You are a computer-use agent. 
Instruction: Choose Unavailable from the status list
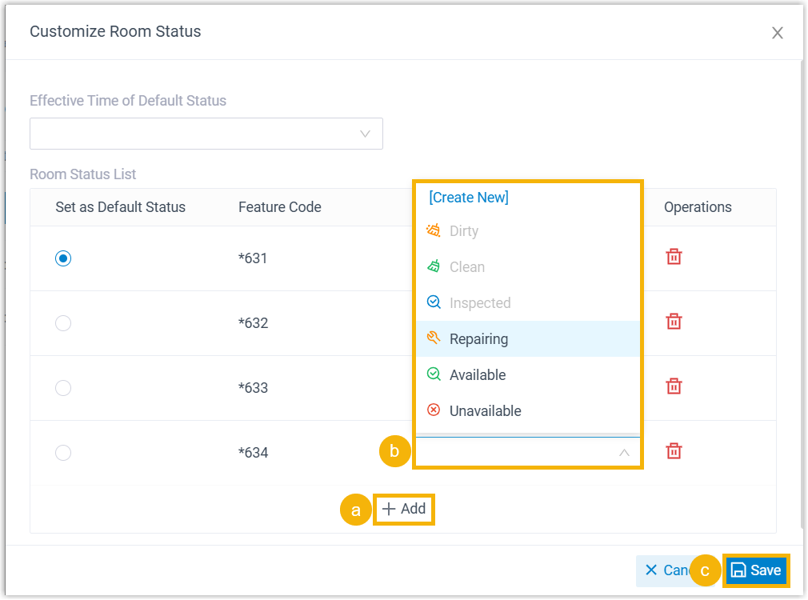[485, 411]
